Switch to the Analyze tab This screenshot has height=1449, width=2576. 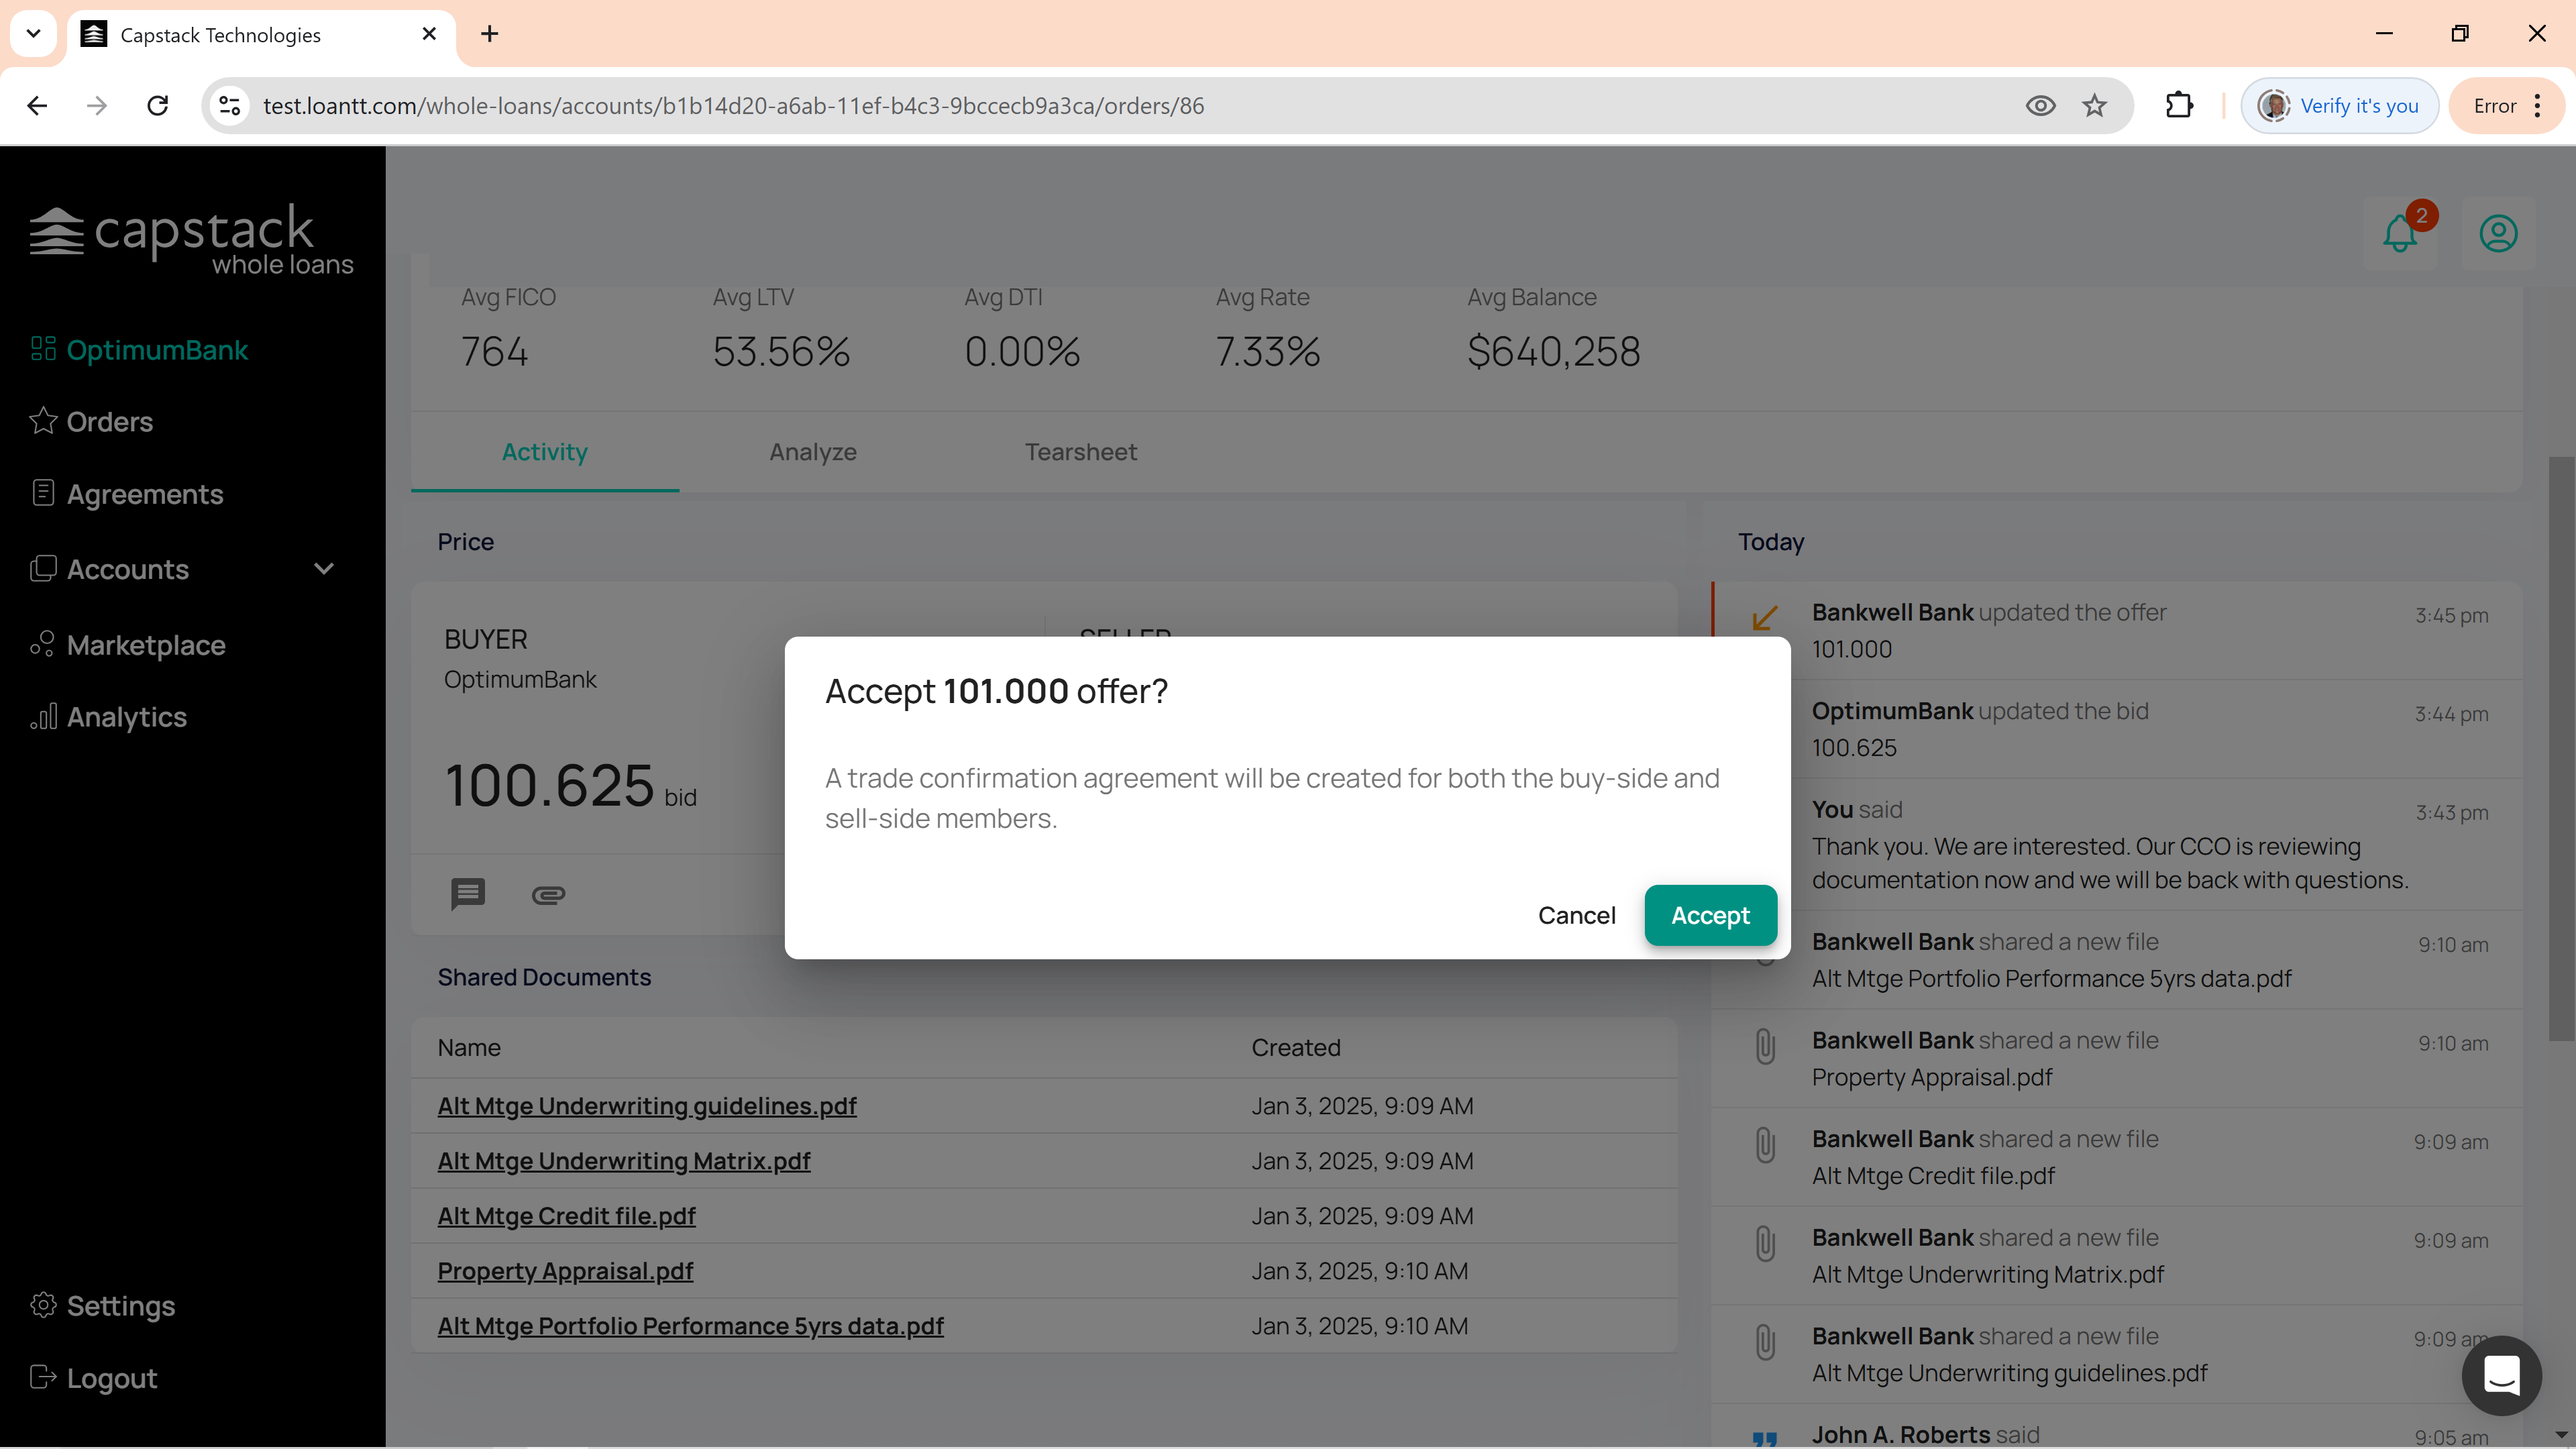point(812,452)
